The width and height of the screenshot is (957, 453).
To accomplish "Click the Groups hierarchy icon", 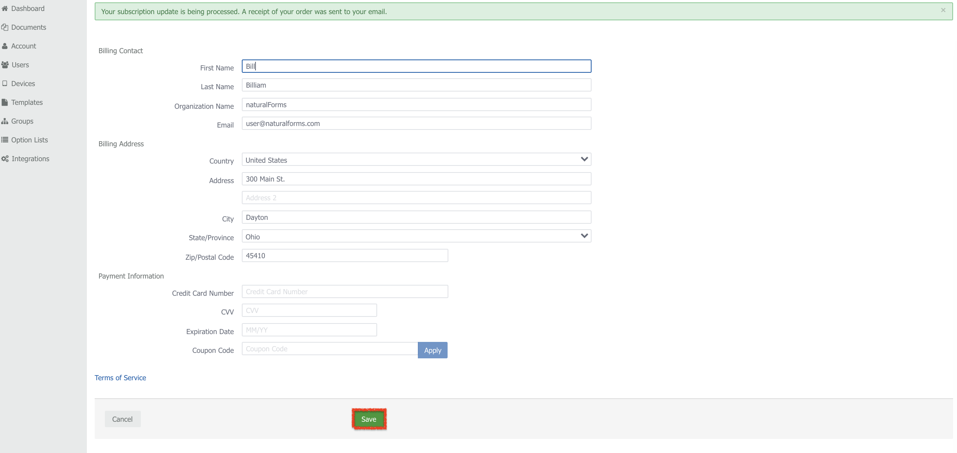I will click(5, 121).
